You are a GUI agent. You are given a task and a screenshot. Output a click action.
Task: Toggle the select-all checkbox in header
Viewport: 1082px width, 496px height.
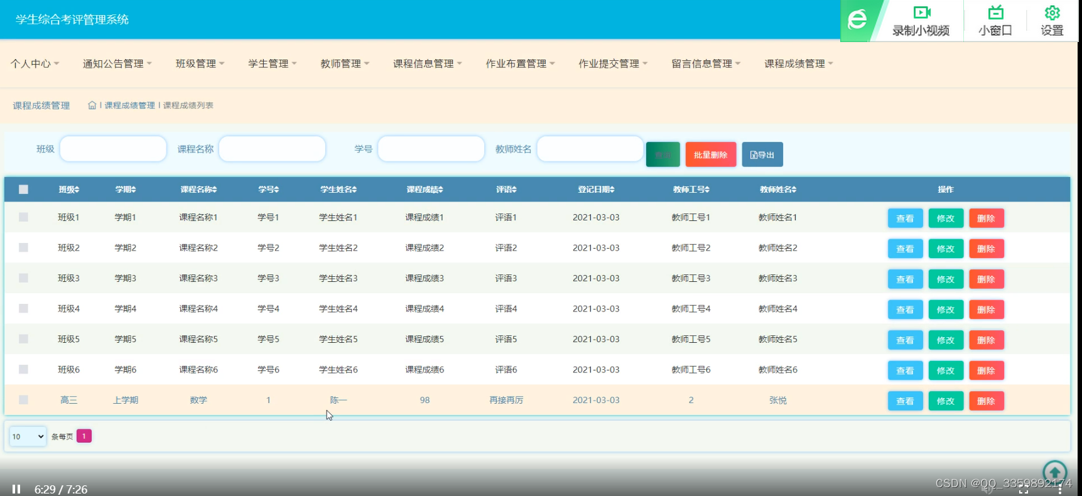(23, 190)
